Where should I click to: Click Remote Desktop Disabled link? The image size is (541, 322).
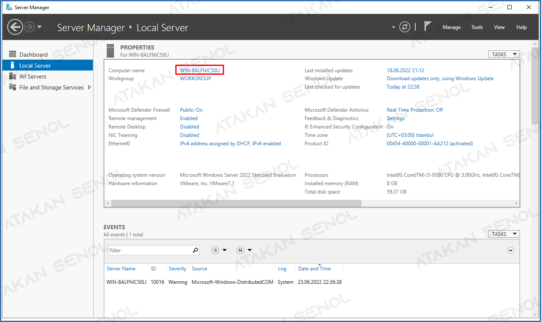click(190, 127)
